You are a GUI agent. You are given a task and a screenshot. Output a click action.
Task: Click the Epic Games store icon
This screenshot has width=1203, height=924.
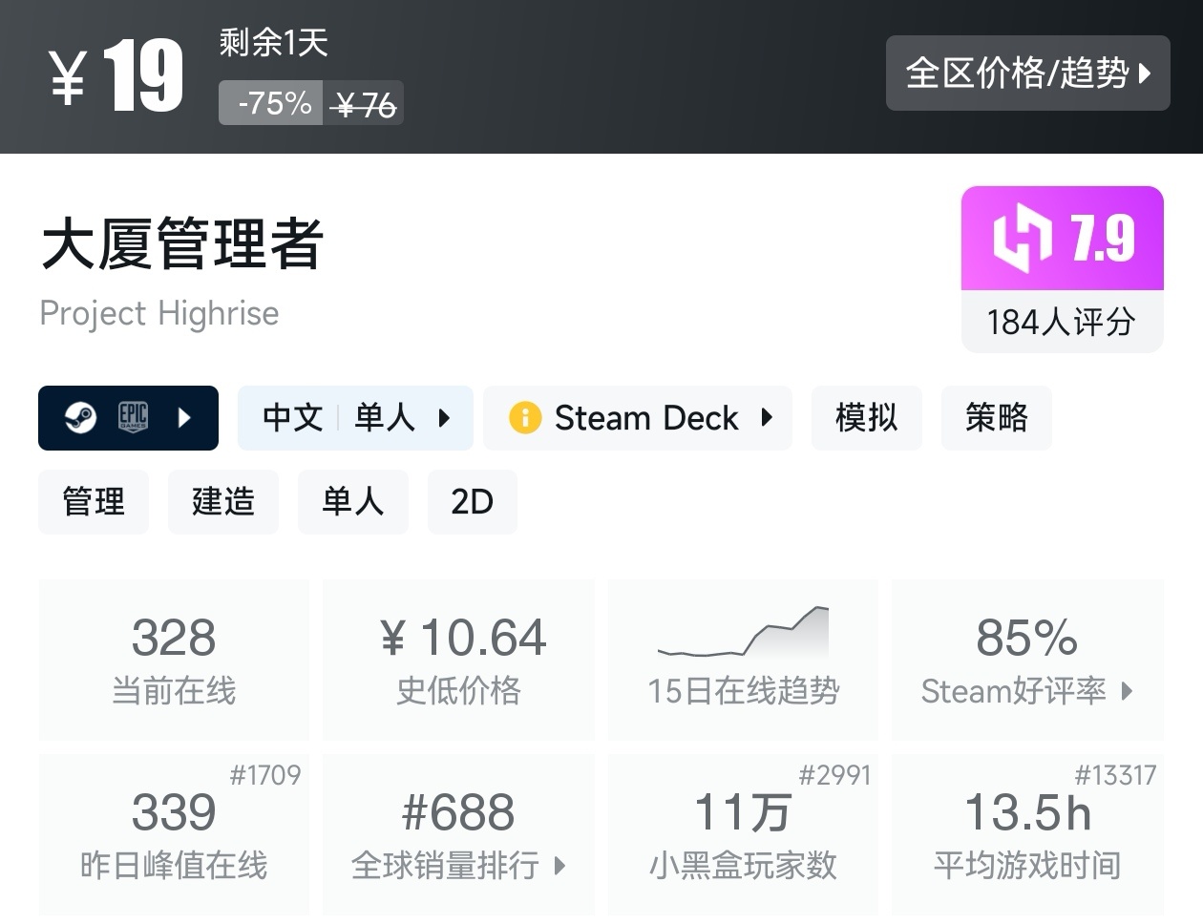pyautogui.click(x=133, y=418)
